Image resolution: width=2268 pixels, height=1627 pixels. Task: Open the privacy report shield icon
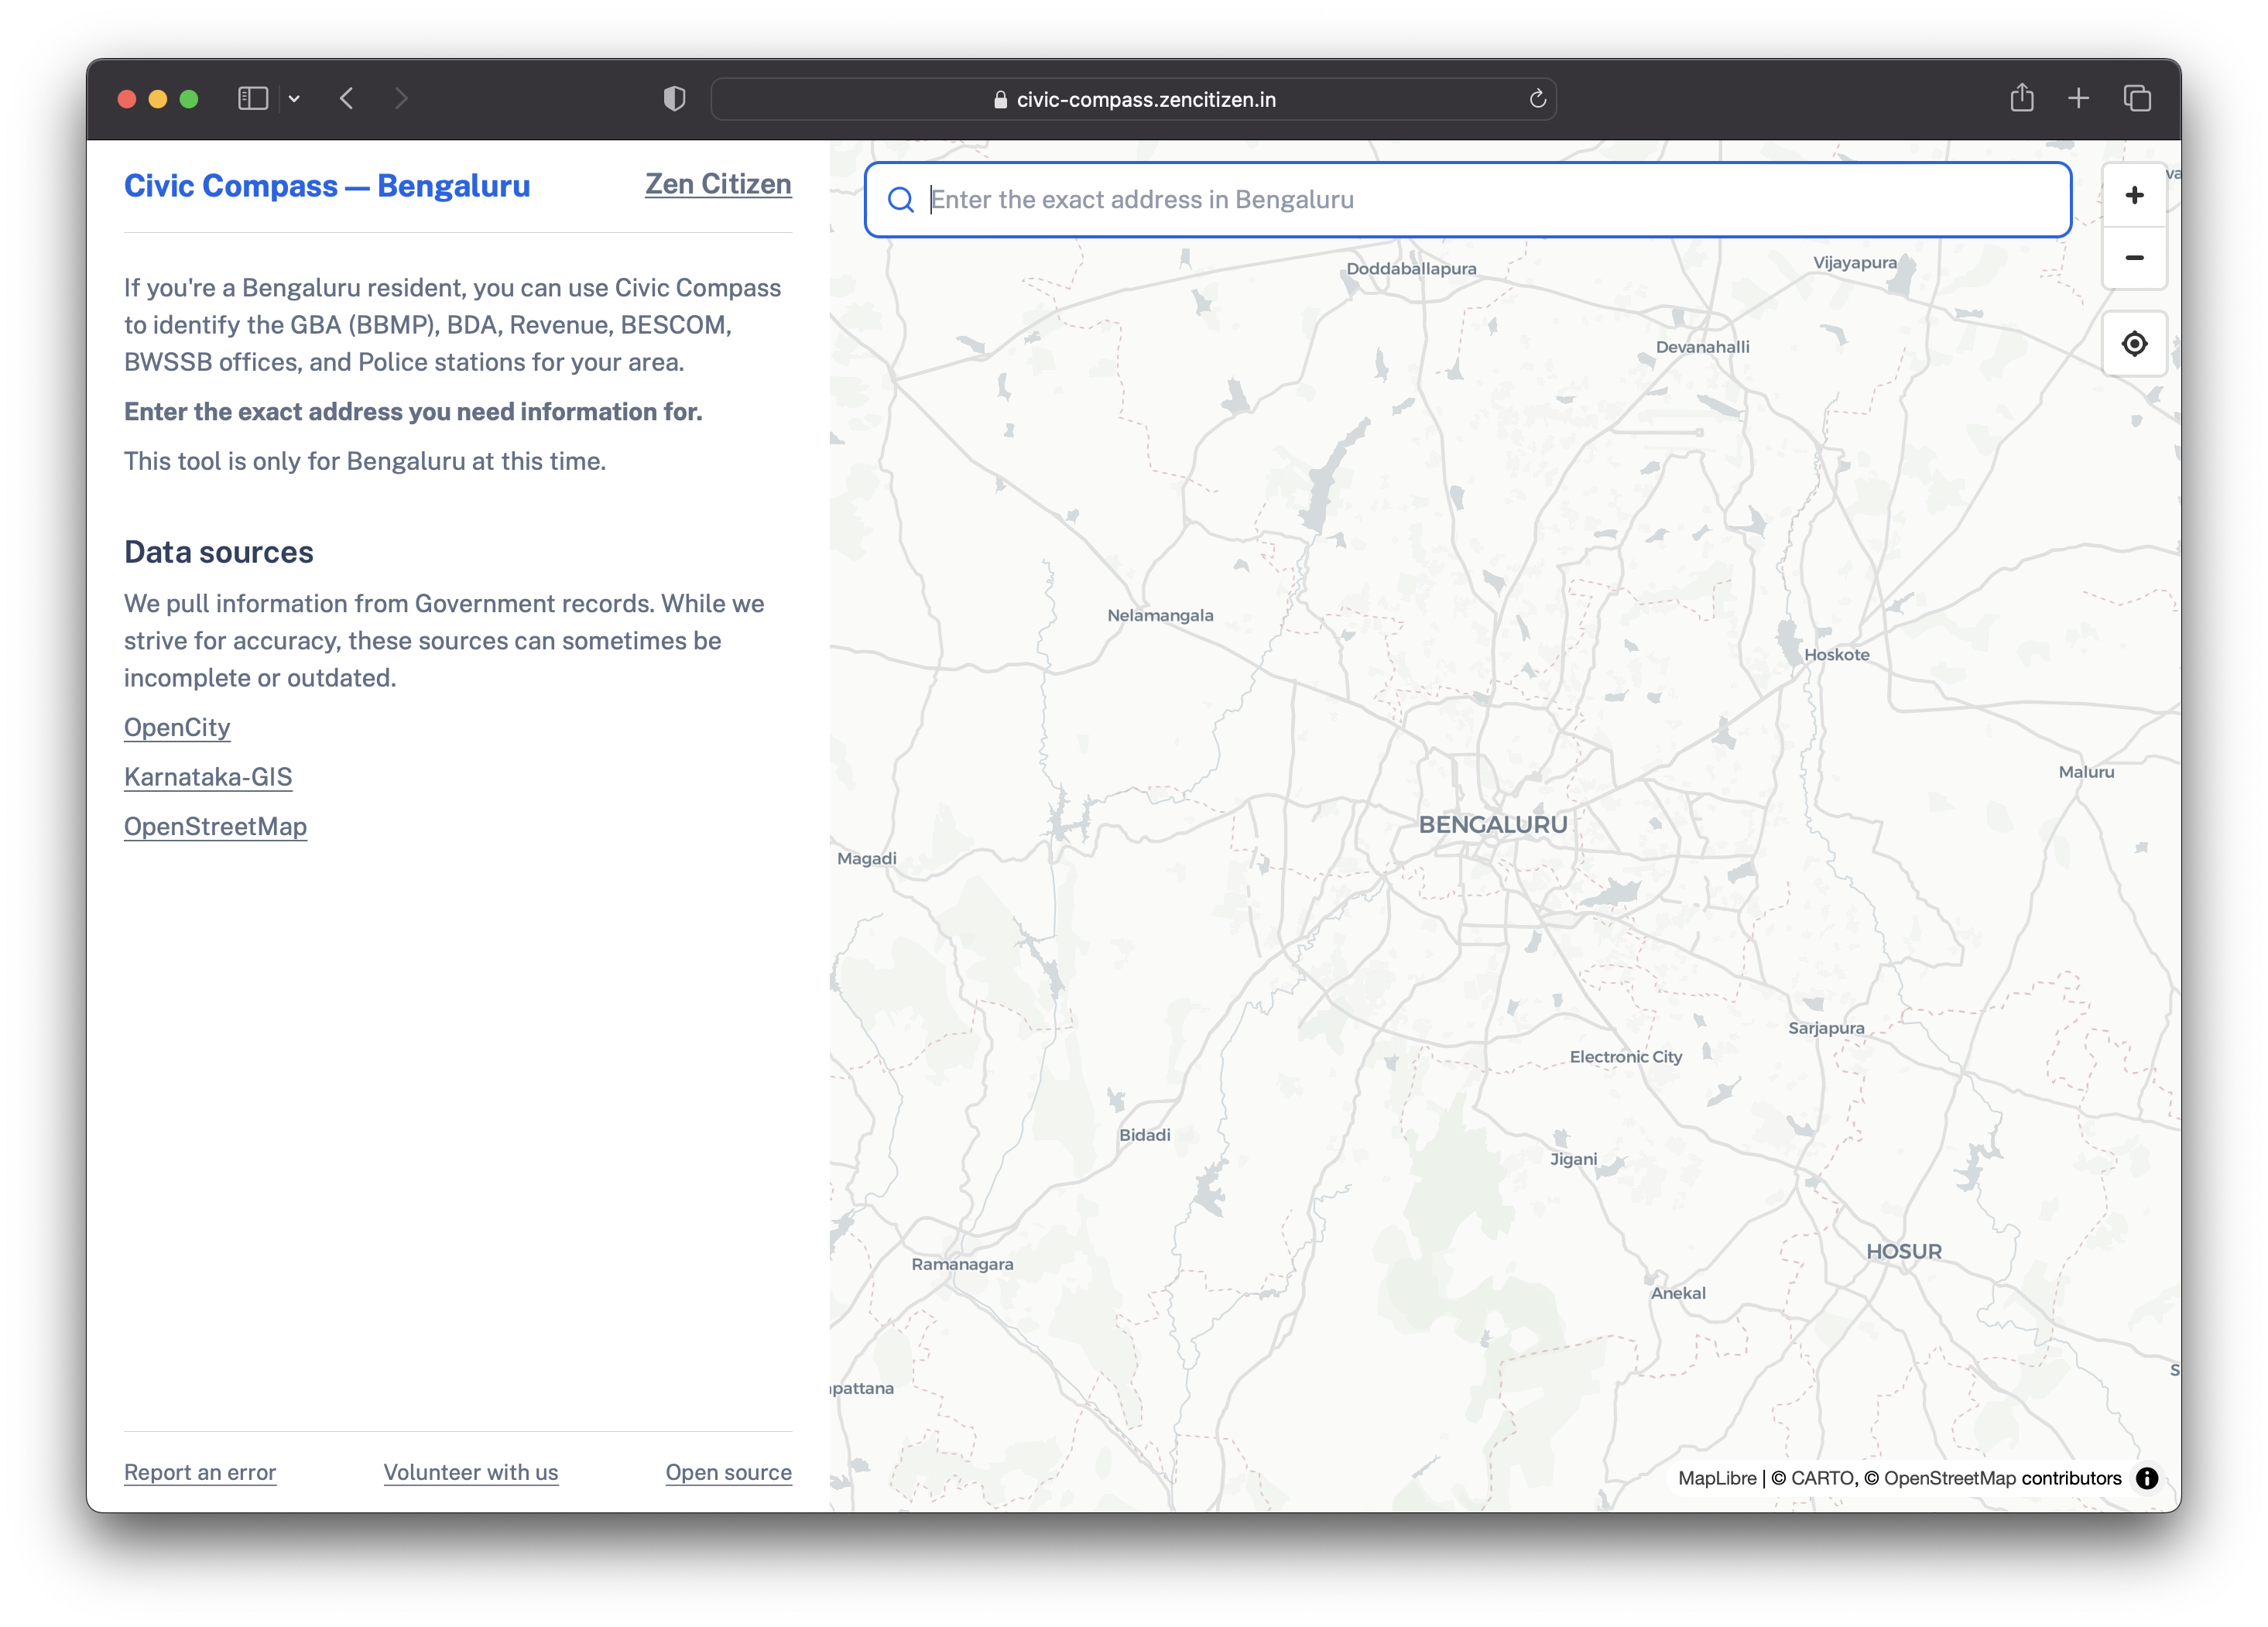point(674,98)
